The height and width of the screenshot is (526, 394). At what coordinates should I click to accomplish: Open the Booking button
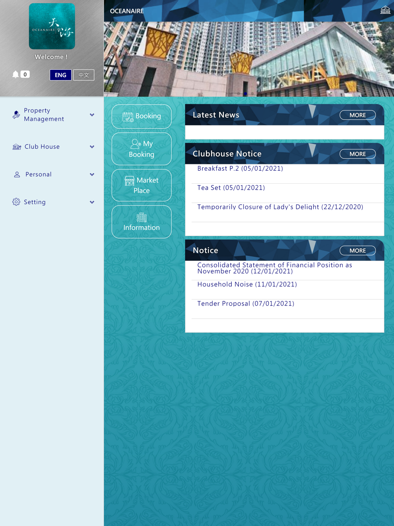[x=141, y=116]
